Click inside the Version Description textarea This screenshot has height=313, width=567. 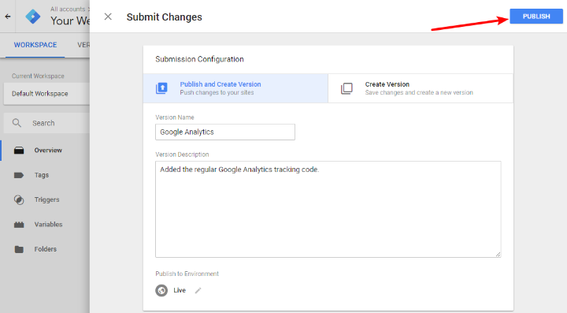328,210
